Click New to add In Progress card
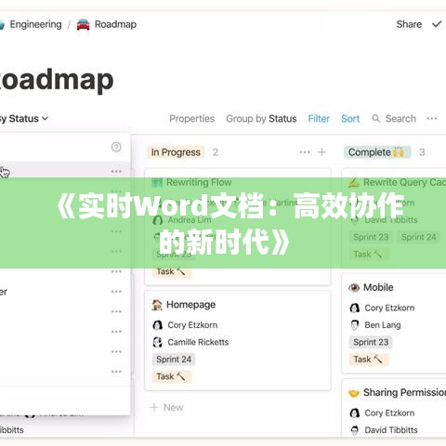Screen dimensions: 446x446 166,407
